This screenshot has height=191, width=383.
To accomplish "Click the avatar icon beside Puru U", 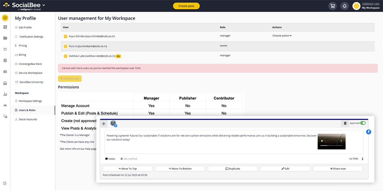I will coord(65,46).
